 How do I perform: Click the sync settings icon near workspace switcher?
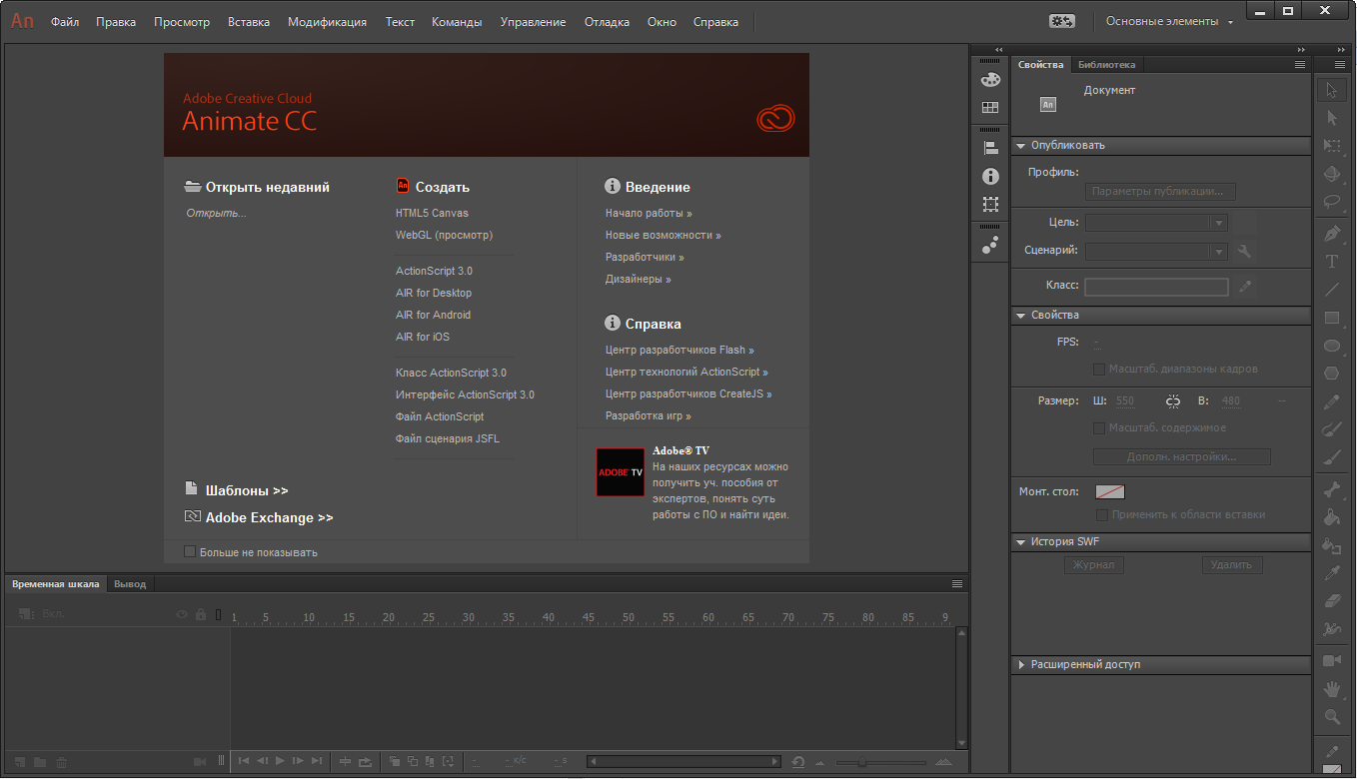click(1062, 21)
